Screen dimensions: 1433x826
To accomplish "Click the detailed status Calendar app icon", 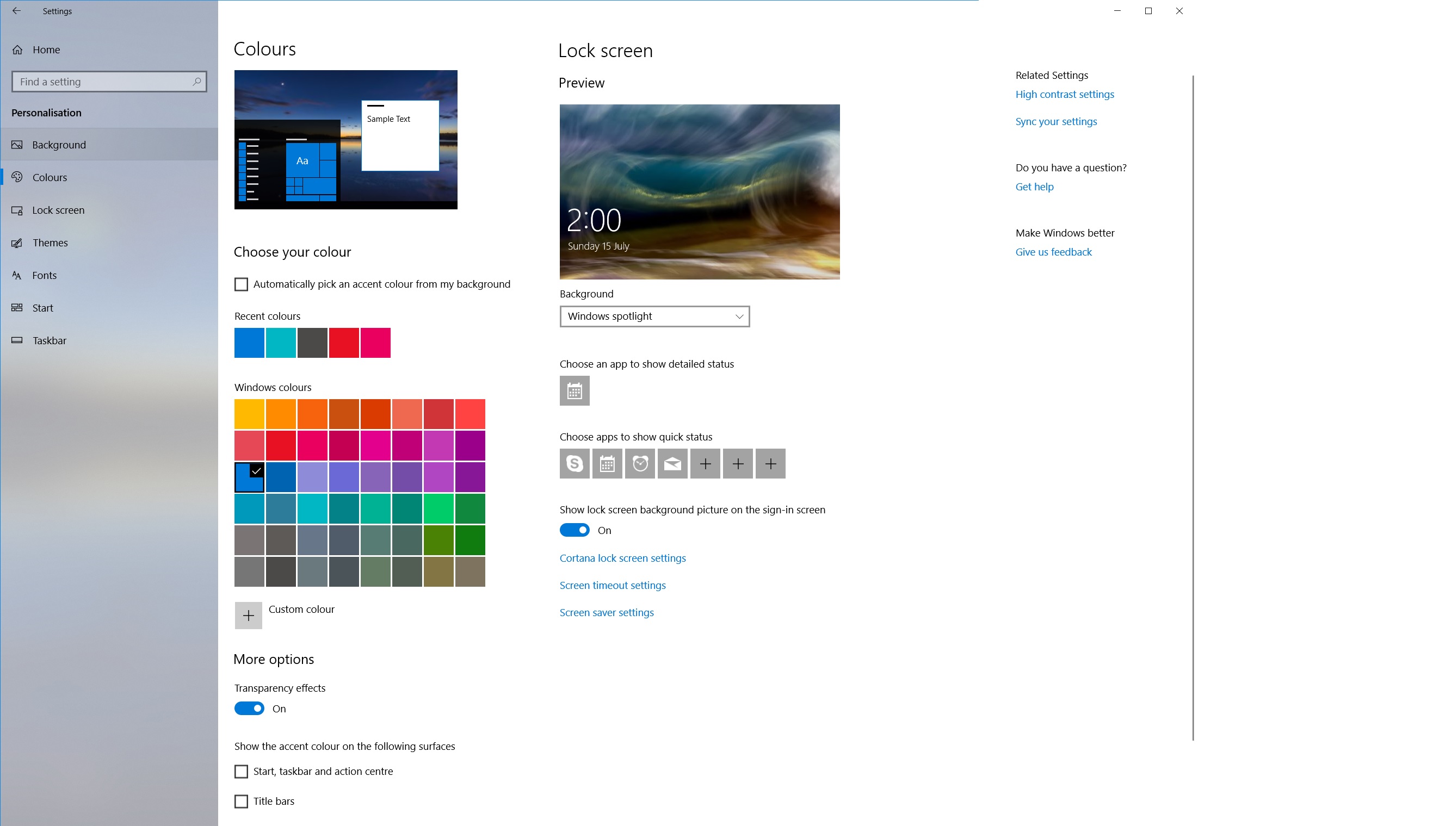I will 575,391.
